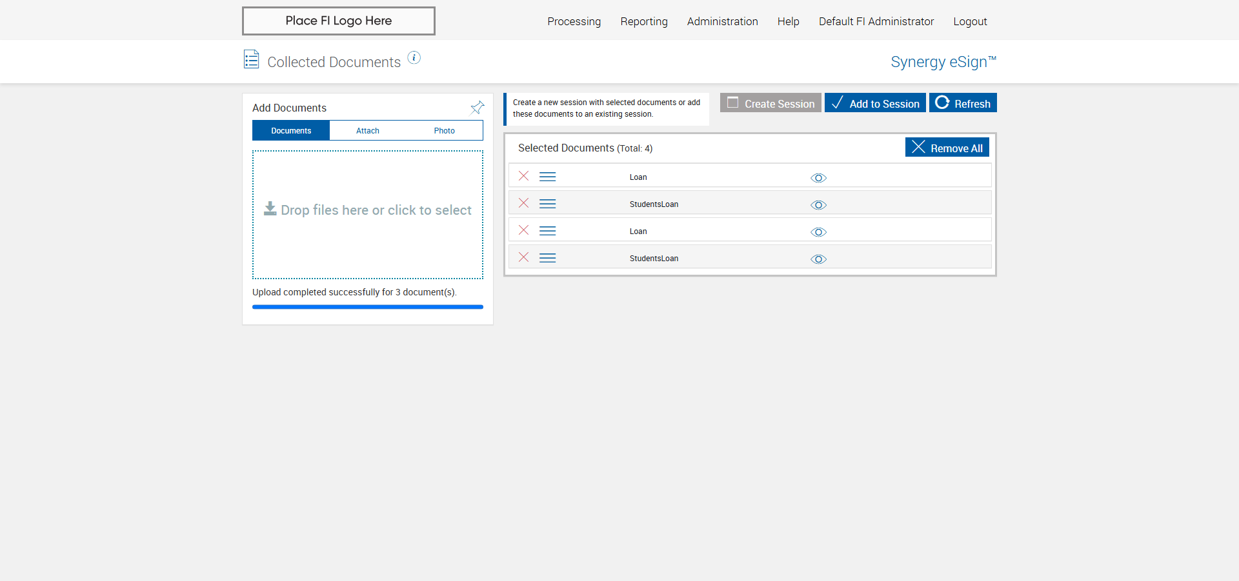Click the upload progress bar
The height and width of the screenshot is (581, 1239).
pos(368,307)
